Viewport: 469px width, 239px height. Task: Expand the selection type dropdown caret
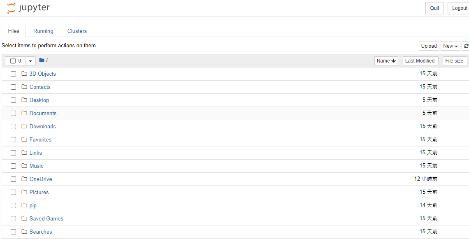click(30, 61)
